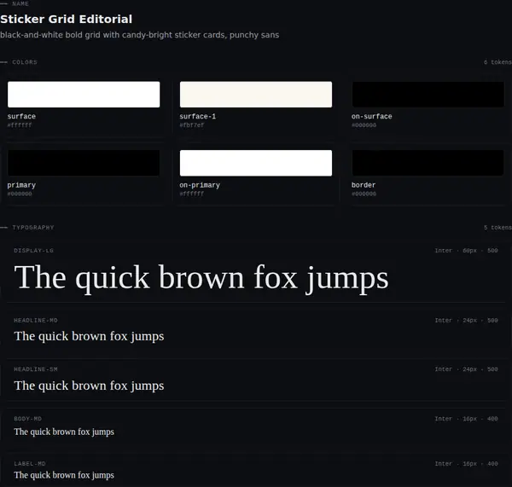Click the BODY-MD label
The image size is (512, 487).
pyautogui.click(x=28, y=419)
